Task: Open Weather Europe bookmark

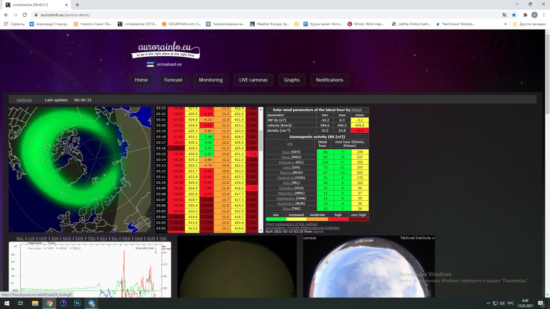Action: 269,24
